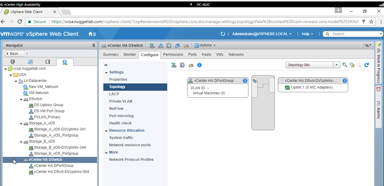Select PVLAN_Primary in the navigator tree
Screen dimensions: 384x186
[x=47, y=117]
